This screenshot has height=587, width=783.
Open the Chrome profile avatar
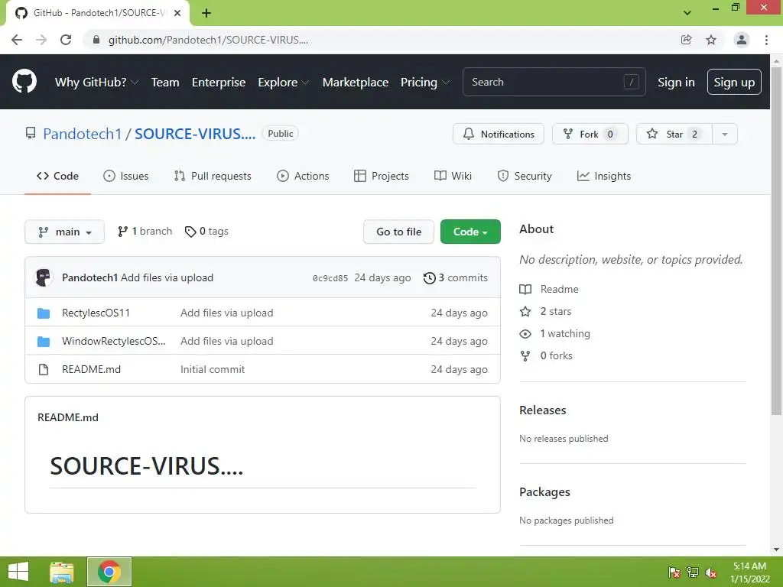pos(742,40)
